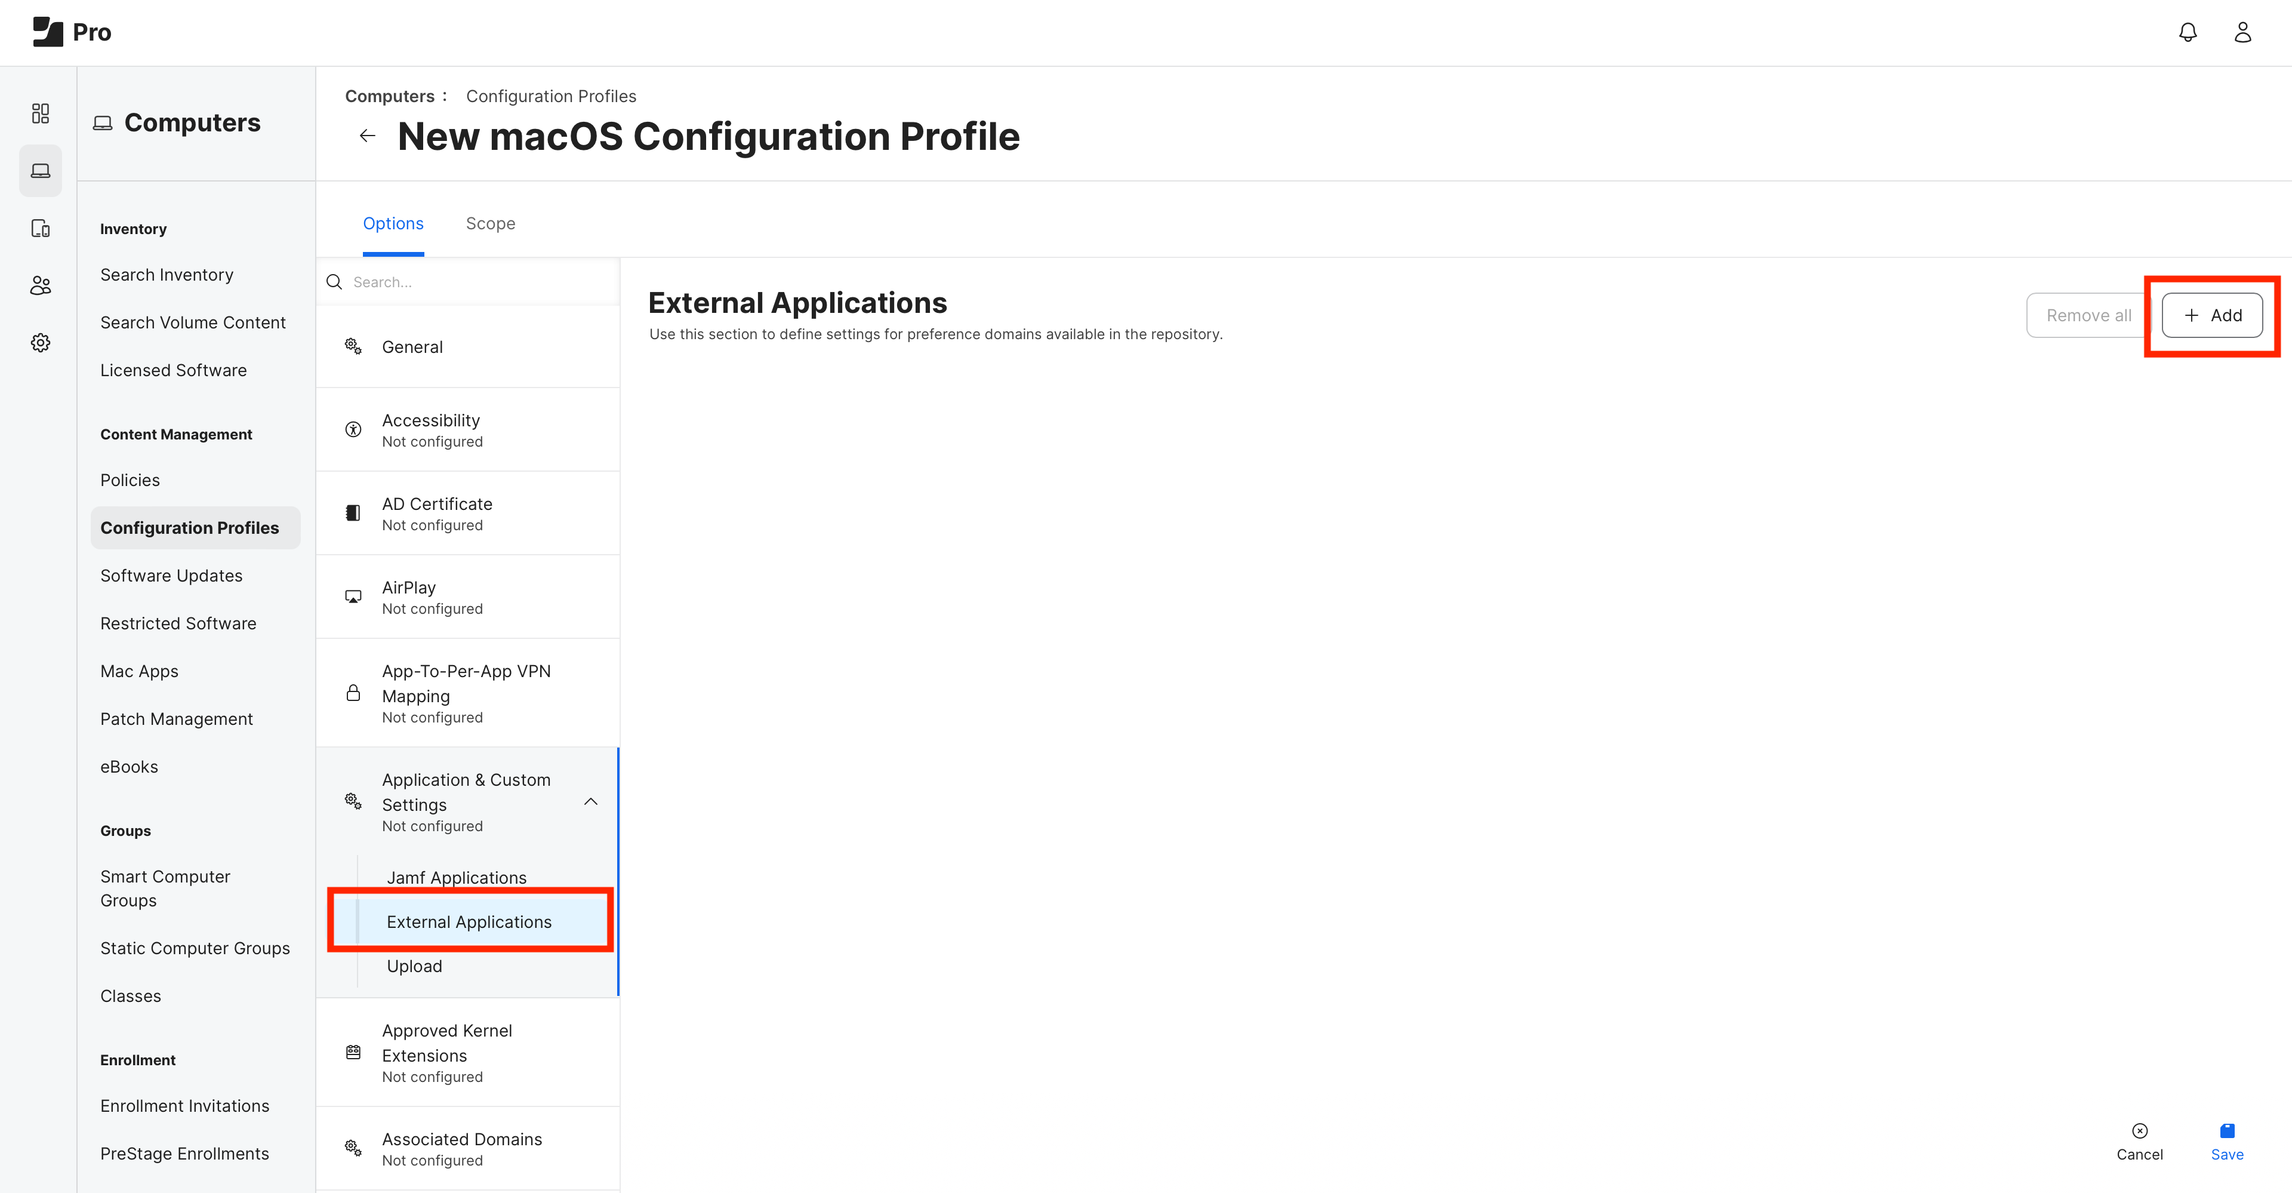Image resolution: width=2292 pixels, height=1193 pixels.
Task: Select Upload sub-item
Action: click(414, 966)
